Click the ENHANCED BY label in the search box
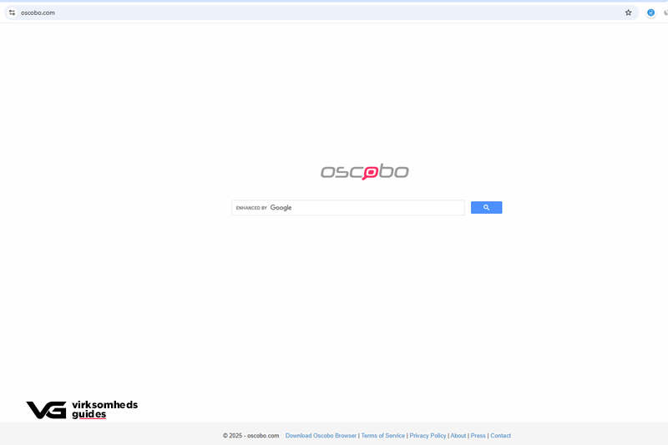The width and height of the screenshot is (668, 445). pyautogui.click(x=251, y=208)
